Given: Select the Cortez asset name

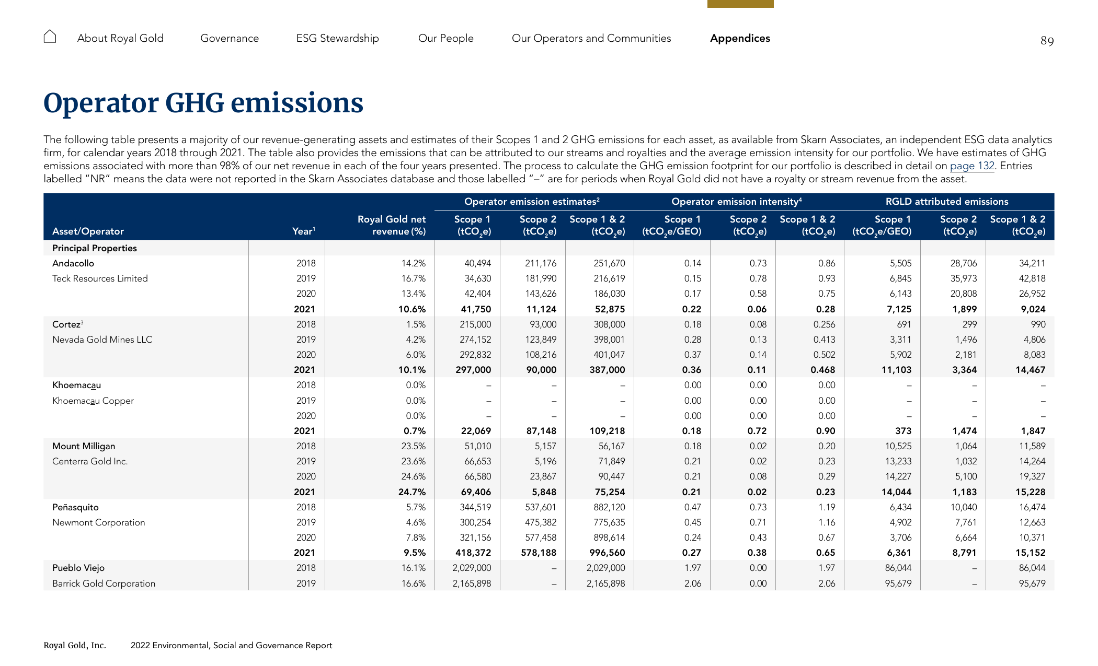Looking at the screenshot, I should tap(67, 324).
